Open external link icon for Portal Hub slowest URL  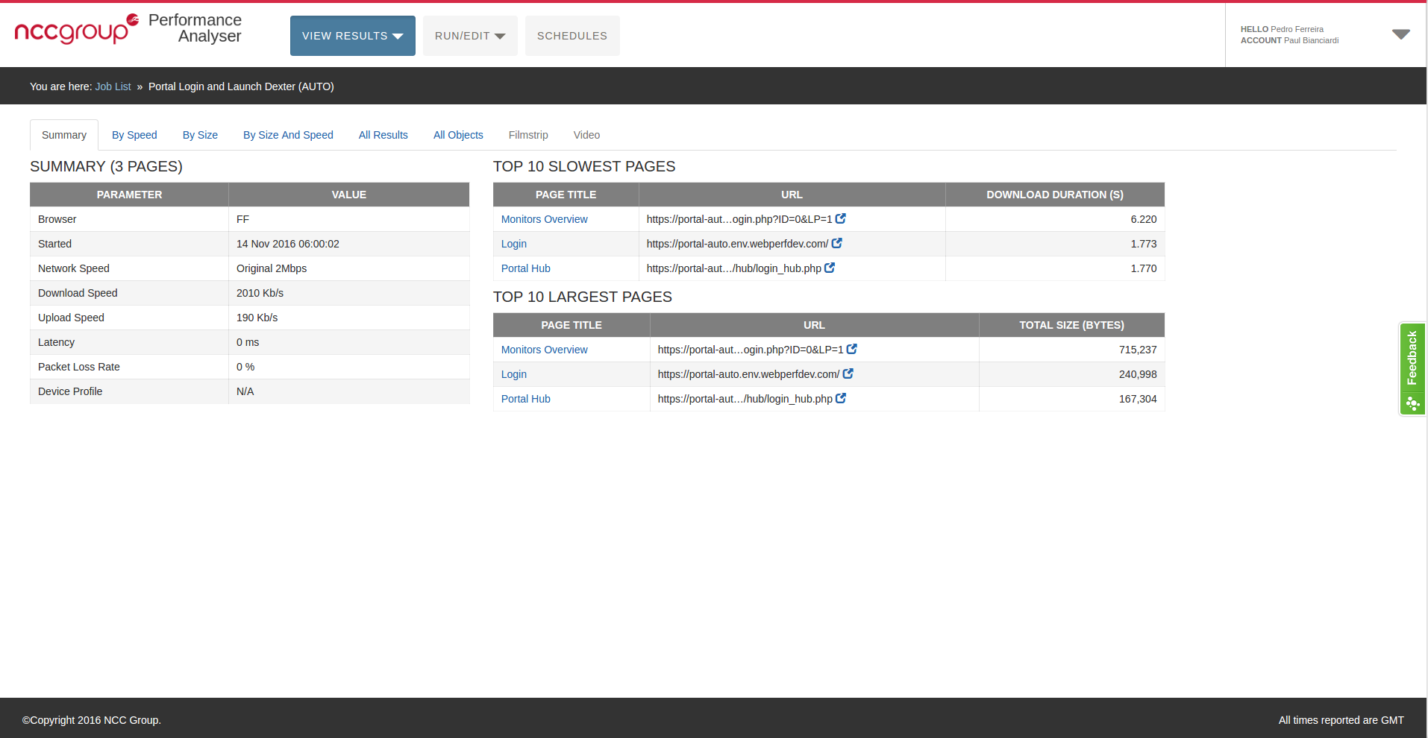[x=830, y=268]
